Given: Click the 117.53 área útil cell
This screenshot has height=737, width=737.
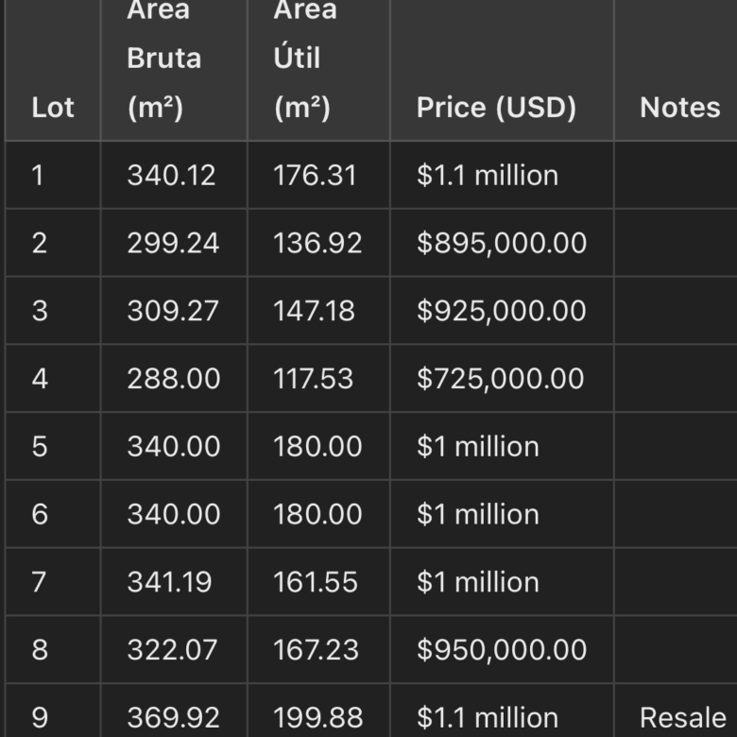Looking at the screenshot, I should pyautogui.click(x=314, y=380).
